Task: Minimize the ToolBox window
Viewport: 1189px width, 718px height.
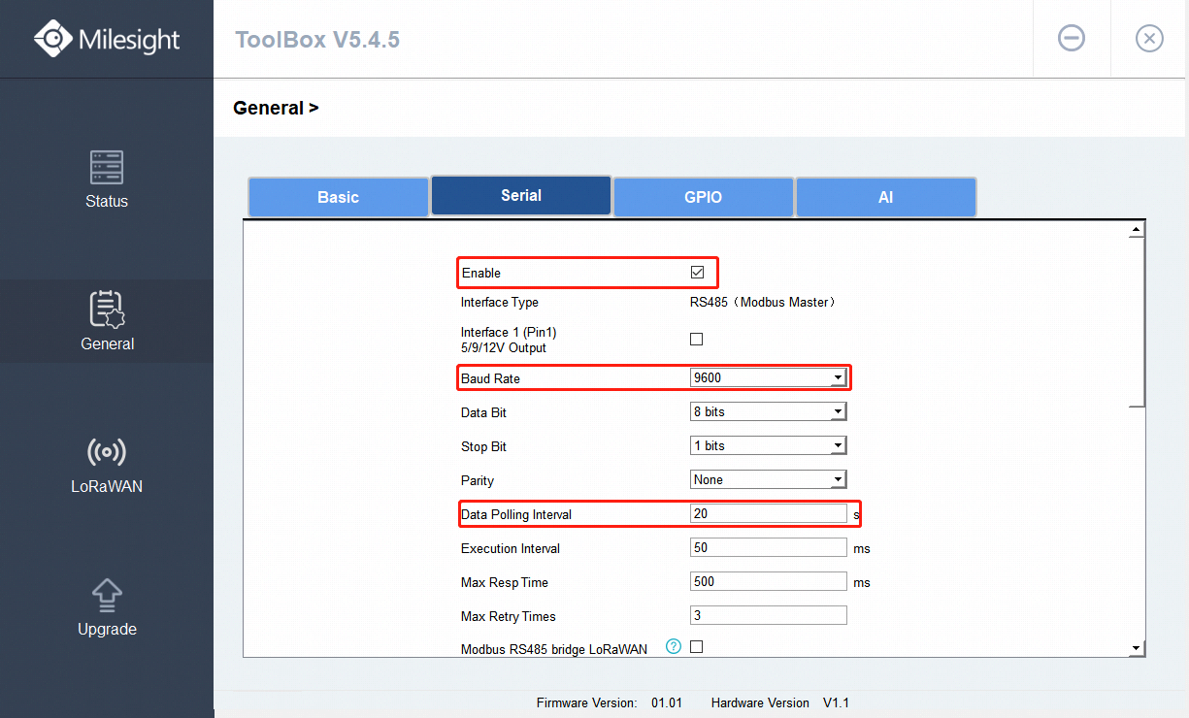Action: click(1072, 38)
